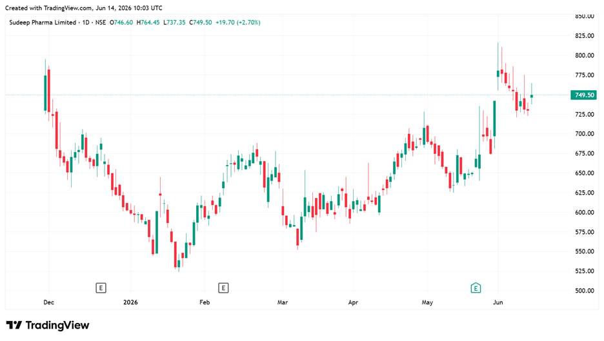Click the NSE exchange label
The height and width of the screenshot is (341, 604).
pos(100,23)
